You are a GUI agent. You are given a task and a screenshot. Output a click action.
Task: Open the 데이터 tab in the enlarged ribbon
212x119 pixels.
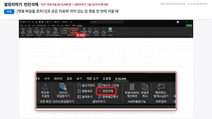point(58,79)
